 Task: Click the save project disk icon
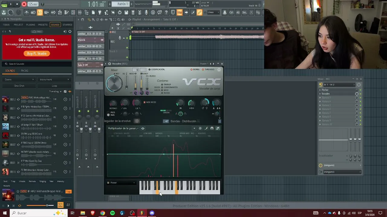(126, 12)
